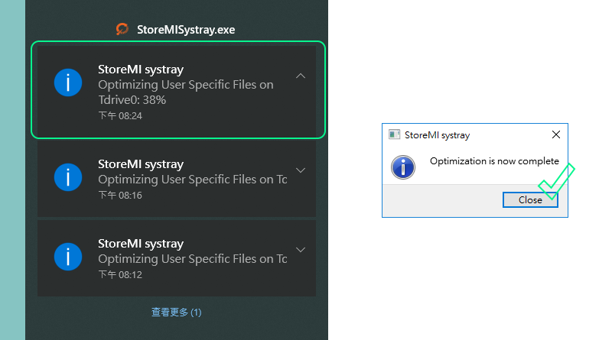Click the 下午 08:24 timestamp

coord(120,116)
